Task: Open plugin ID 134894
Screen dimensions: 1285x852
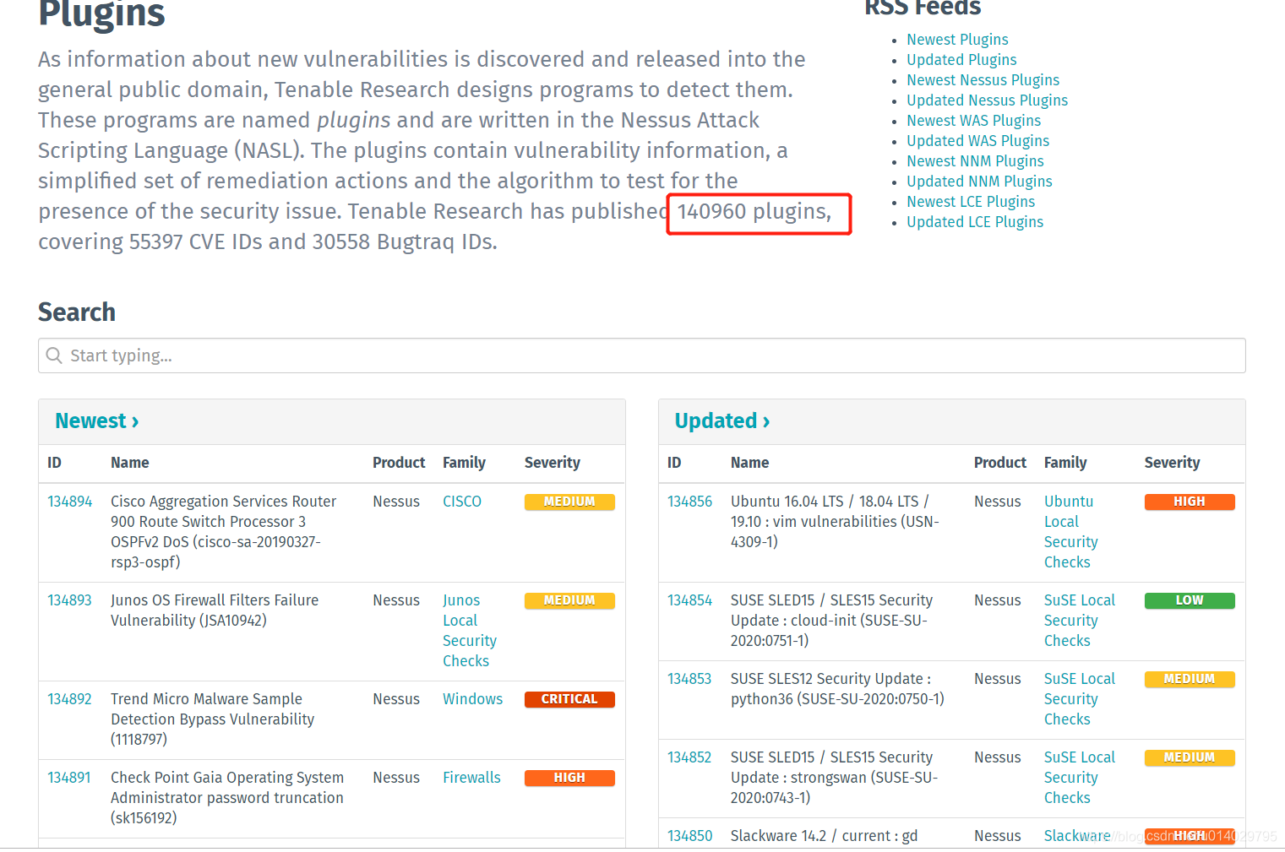Action: tap(69, 502)
